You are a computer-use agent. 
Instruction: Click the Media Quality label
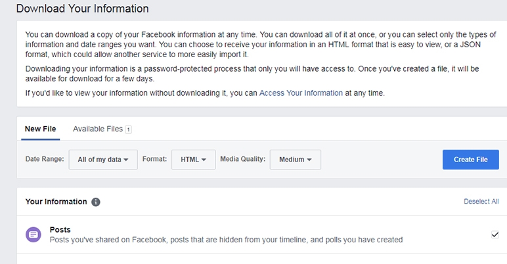[x=243, y=159]
